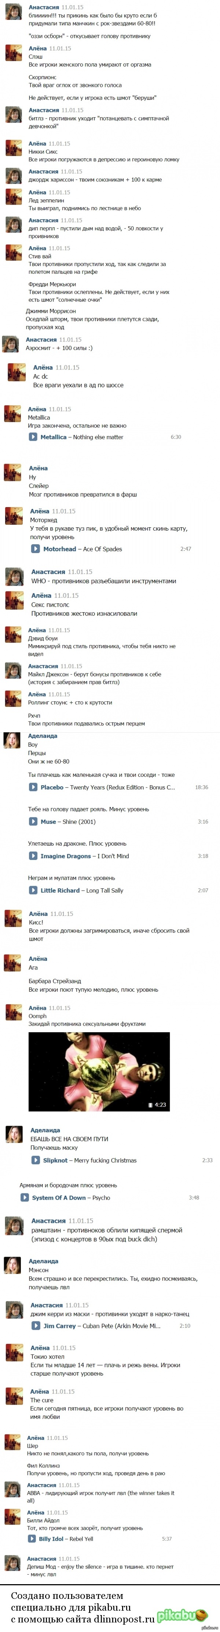Play Little Richard – Long Tall Sally
This screenshot has width=220, height=1632.
pyautogui.click(x=33, y=890)
